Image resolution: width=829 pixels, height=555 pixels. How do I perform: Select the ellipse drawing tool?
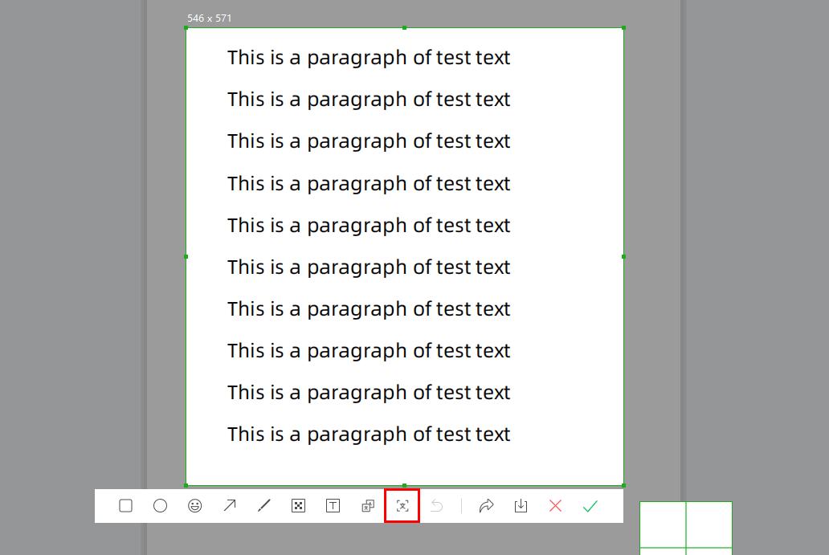click(x=161, y=506)
